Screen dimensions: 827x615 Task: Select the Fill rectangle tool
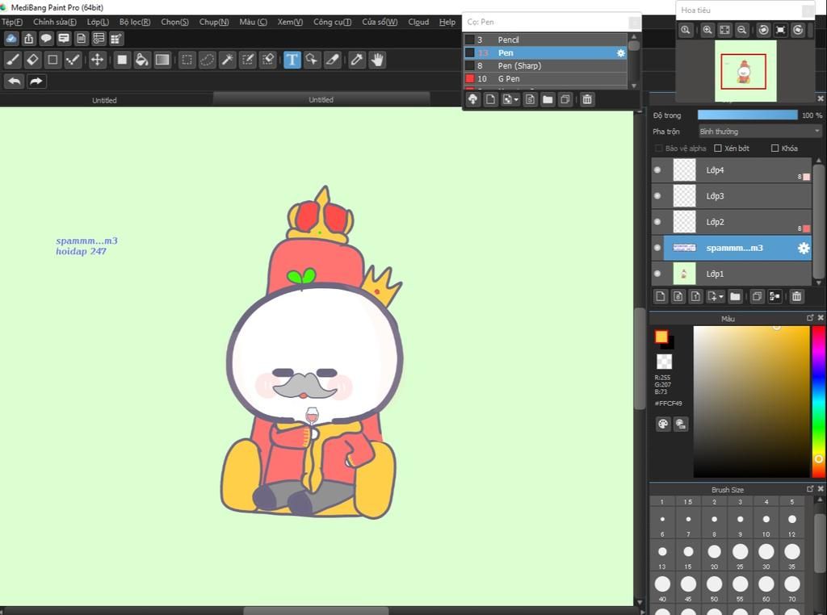pos(122,60)
